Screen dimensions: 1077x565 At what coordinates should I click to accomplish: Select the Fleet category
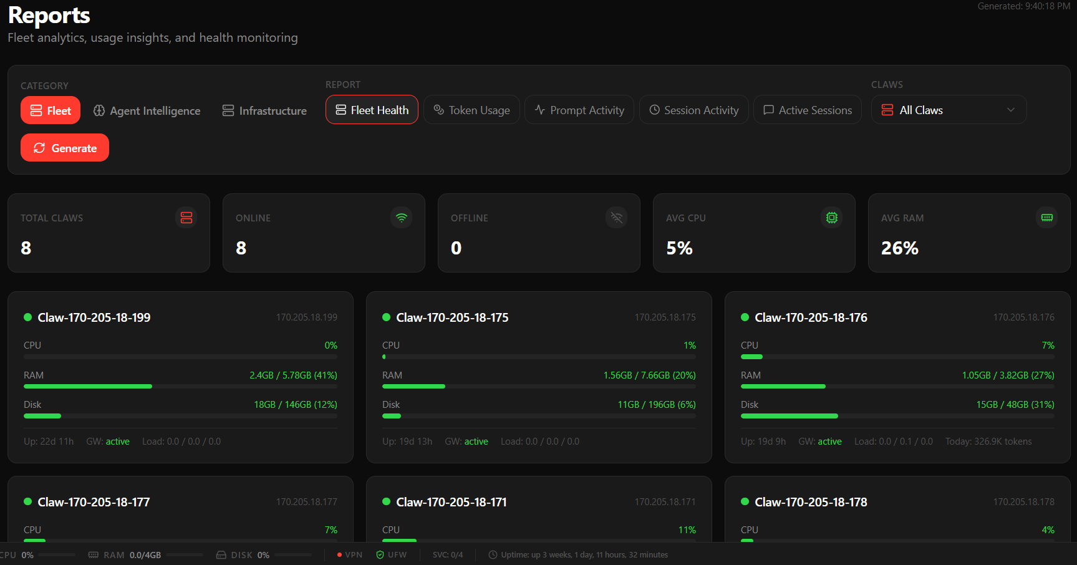coord(51,110)
